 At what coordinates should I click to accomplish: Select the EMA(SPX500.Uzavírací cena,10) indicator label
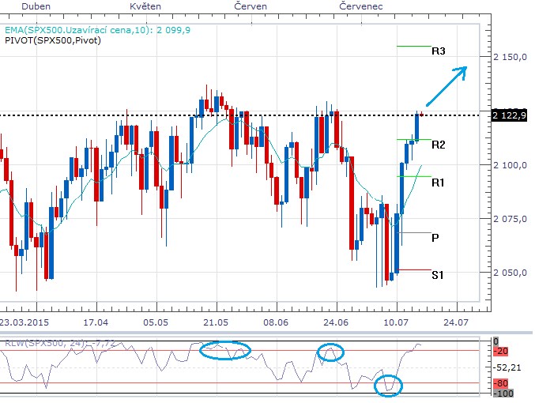[x=97, y=30]
